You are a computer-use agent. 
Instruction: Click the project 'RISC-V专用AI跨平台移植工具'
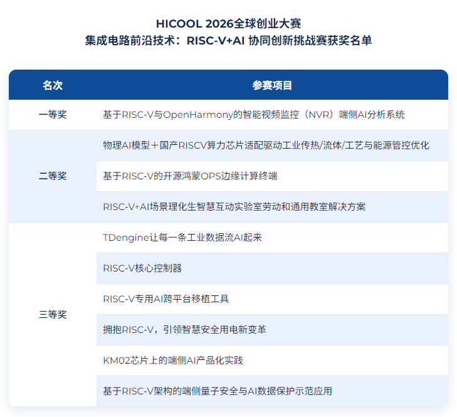coord(166,299)
